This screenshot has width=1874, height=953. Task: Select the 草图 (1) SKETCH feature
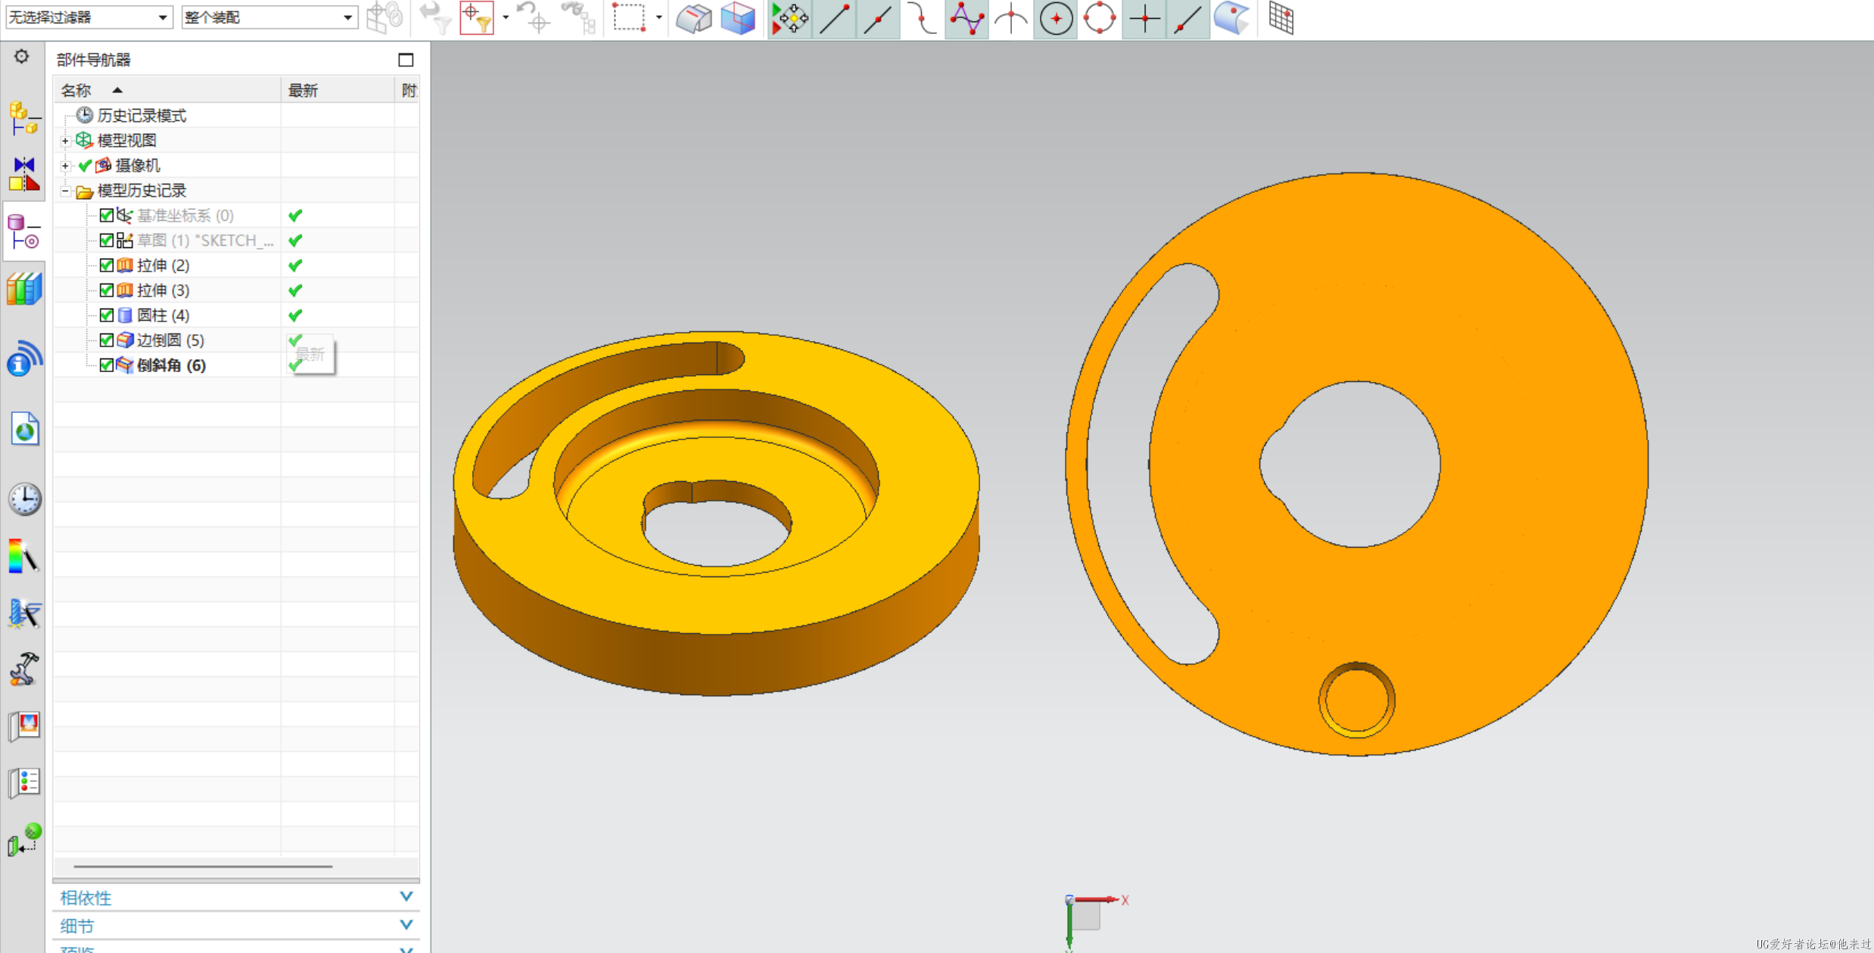pos(205,241)
